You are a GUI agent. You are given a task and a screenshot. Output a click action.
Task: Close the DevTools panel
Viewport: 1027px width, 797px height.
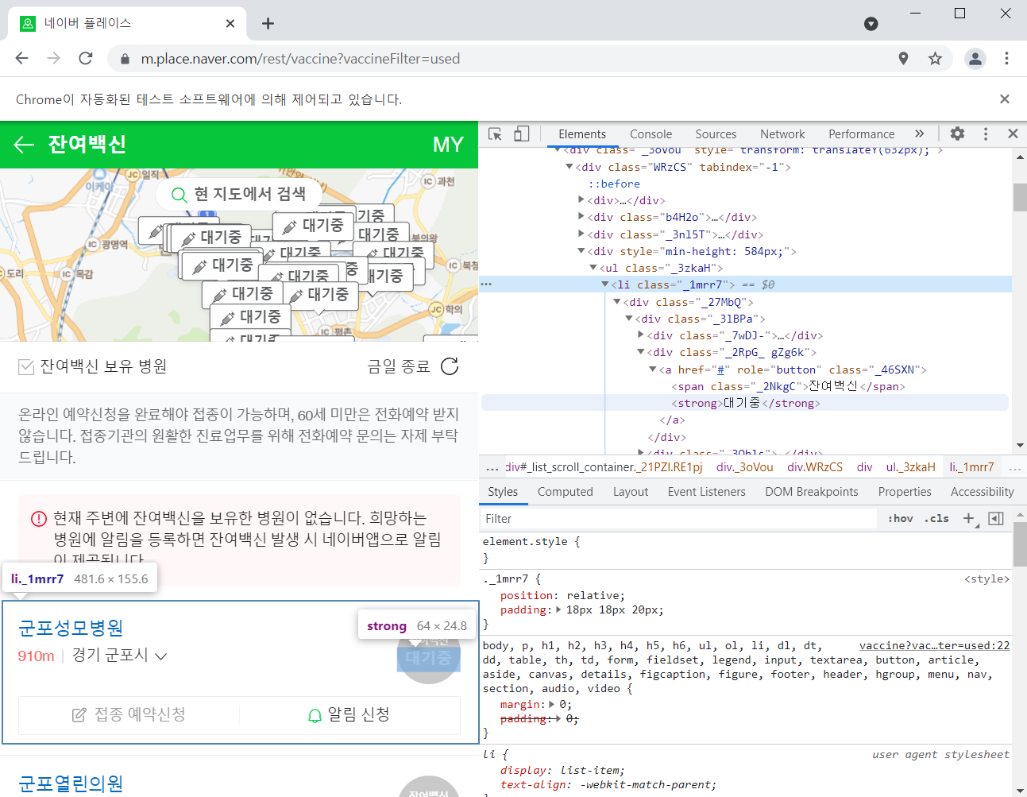(1013, 134)
